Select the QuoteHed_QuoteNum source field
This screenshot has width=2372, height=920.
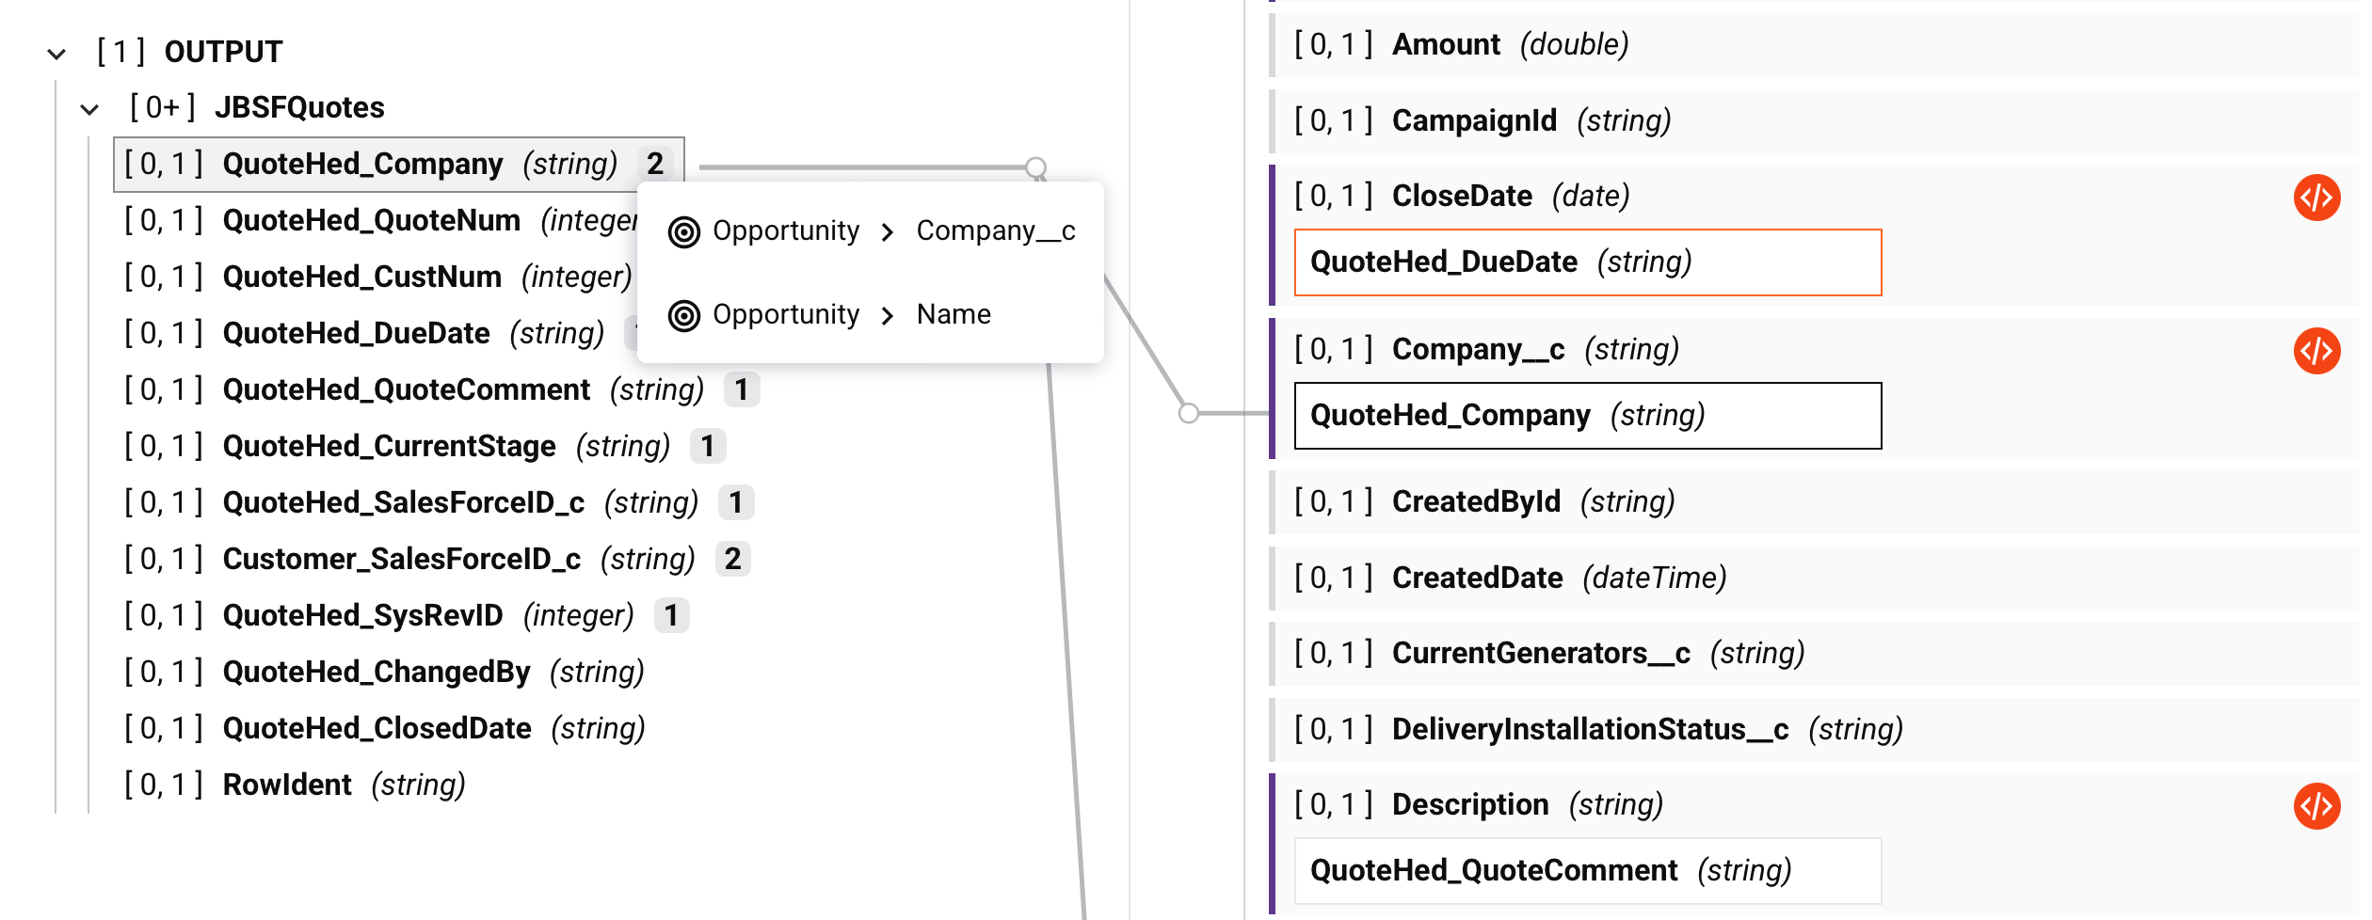[371, 220]
